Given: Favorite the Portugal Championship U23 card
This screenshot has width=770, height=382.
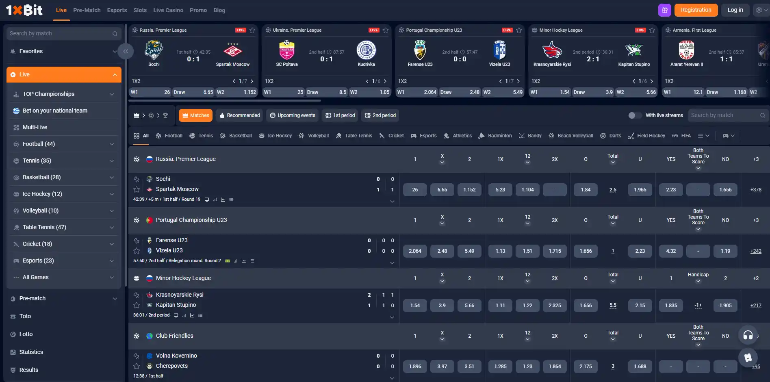Looking at the screenshot, I should click(519, 30).
